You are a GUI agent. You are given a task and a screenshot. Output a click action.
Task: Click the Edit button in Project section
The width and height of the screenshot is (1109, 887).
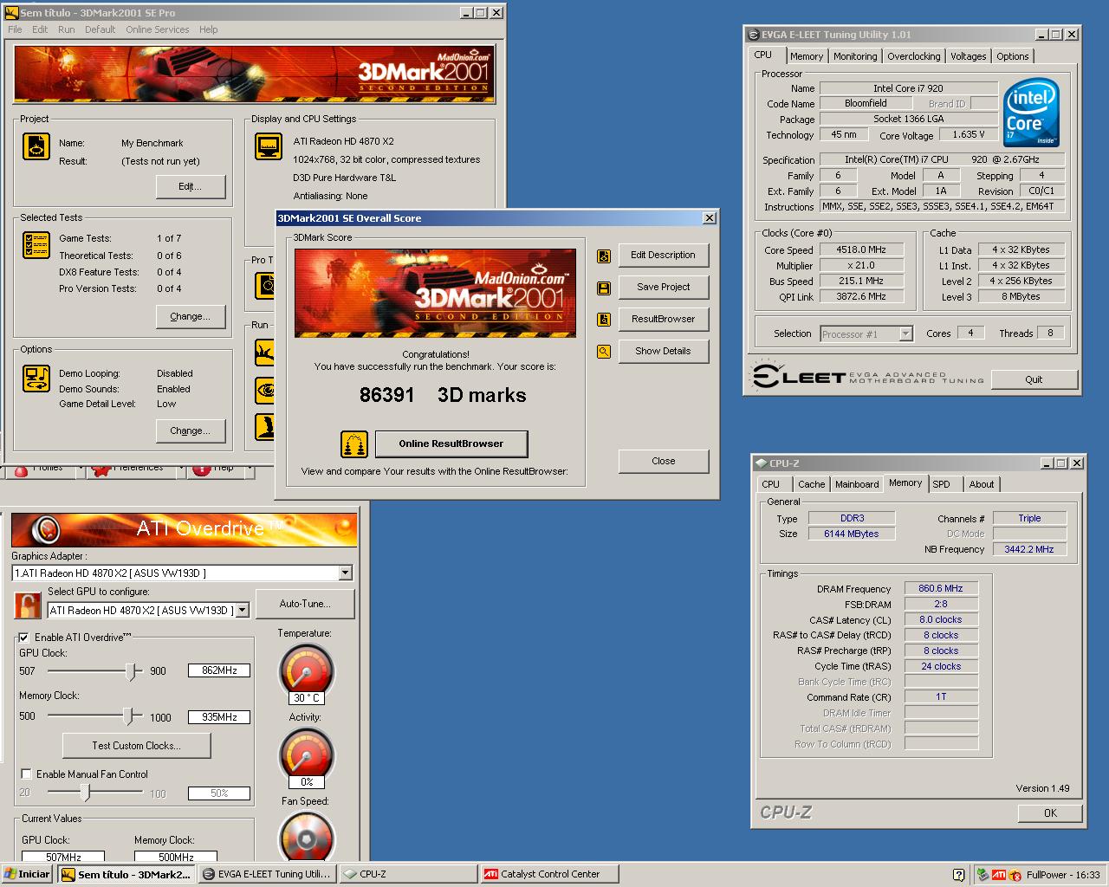point(190,186)
